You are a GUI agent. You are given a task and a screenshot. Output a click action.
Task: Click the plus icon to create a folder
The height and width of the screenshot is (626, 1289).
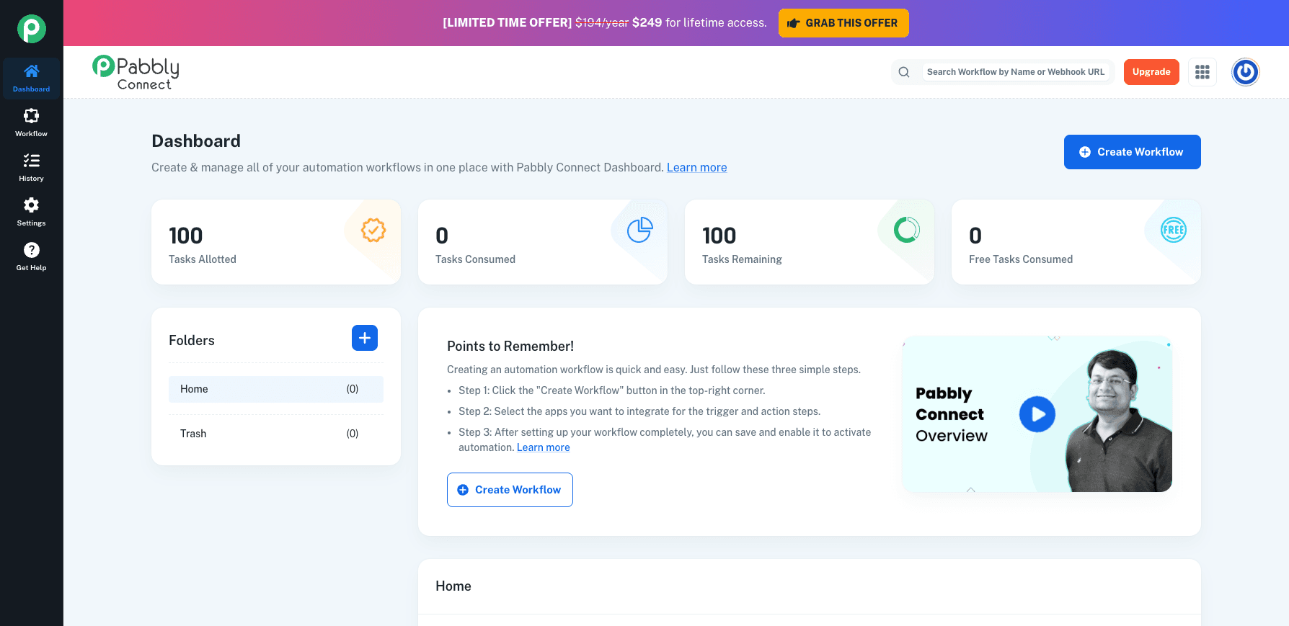point(364,338)
